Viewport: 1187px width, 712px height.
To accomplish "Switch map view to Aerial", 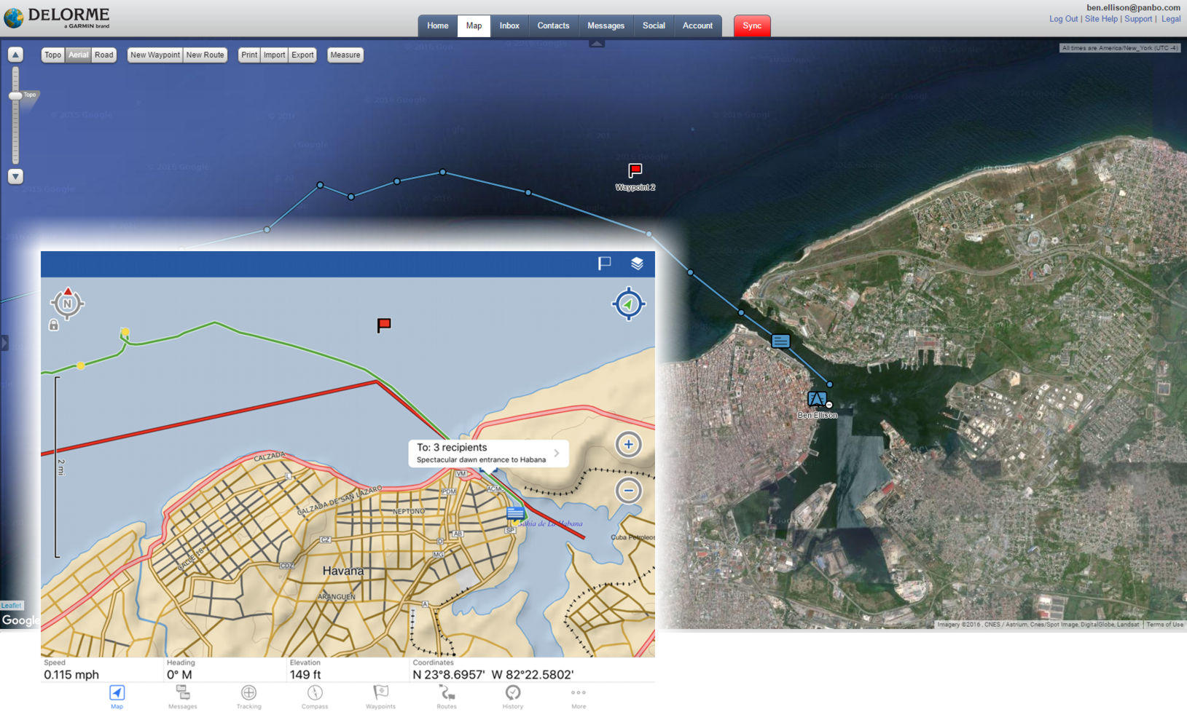I will pyautogui.click(x=78, y=55).
